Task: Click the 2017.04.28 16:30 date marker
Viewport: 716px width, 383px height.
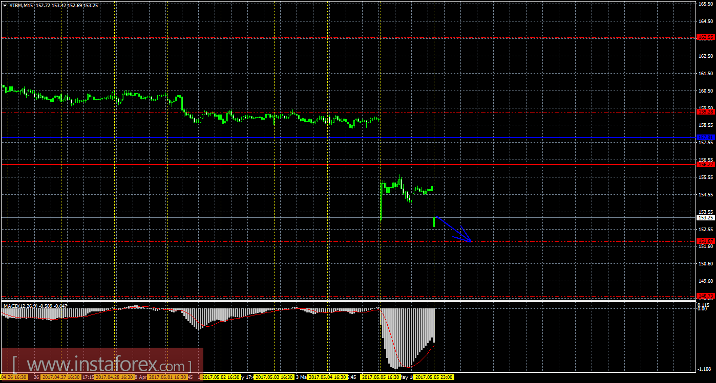Action: coord(114,377)
